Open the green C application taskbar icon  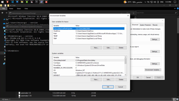point(27,2)
